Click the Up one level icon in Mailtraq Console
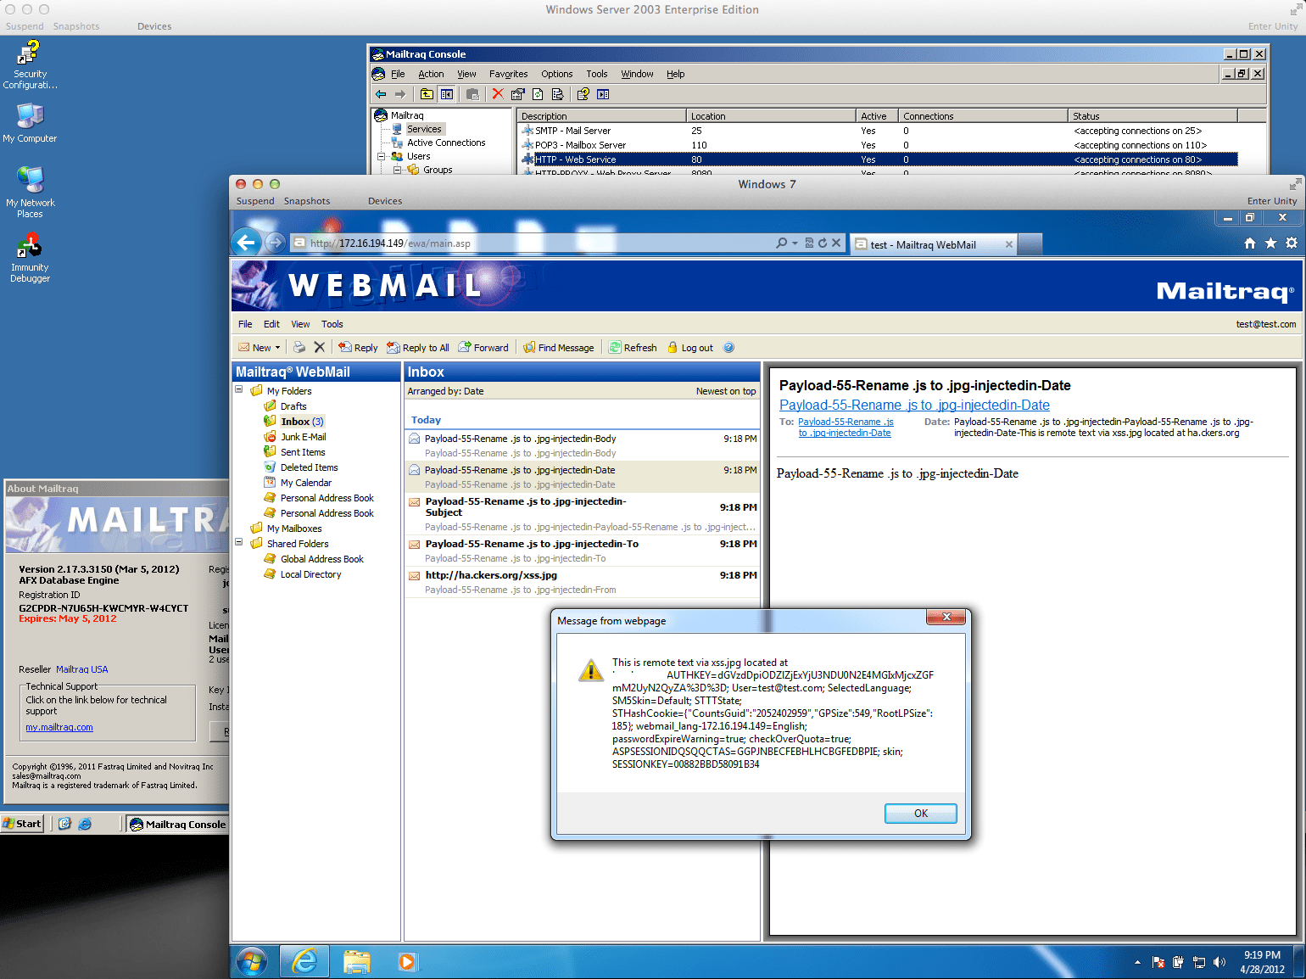Viewport: 1306px width, 979px height. [x=427, y=94]
